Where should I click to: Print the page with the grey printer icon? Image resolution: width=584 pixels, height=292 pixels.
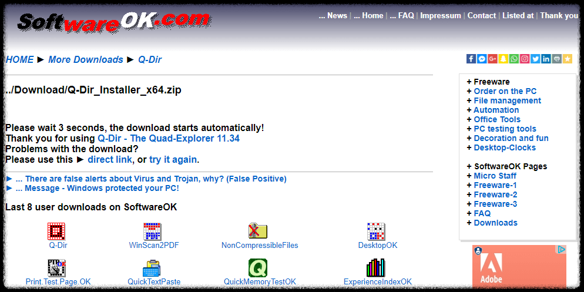[557, 59]
